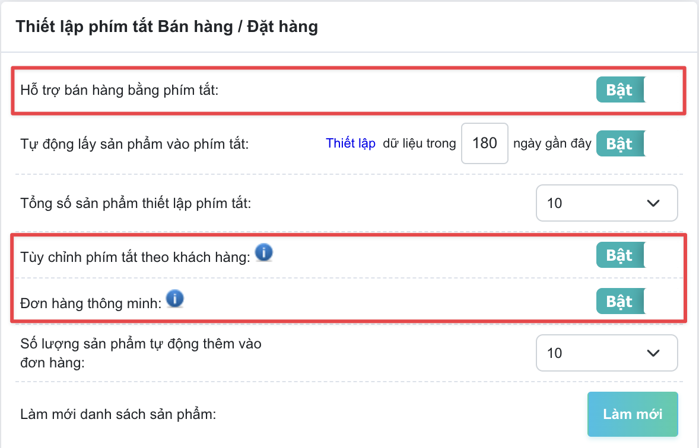Click the Tổng số sản phẩm thiết lập phím tắt label
Image resolution: width=699 pixels, height=448 pixels.
(x=136, y=203)
